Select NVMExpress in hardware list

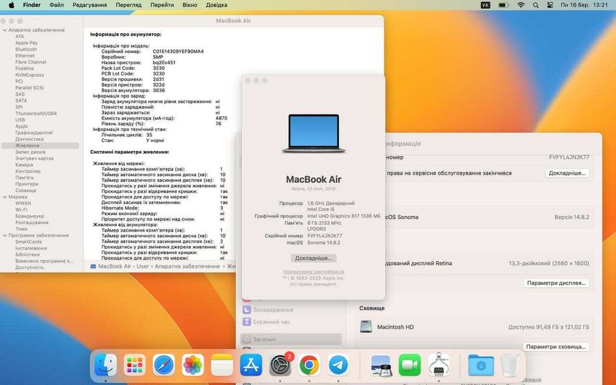30,75
